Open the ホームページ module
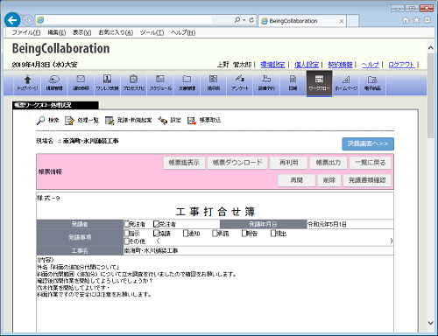Image resolution: width=438 pixels, height=336 pixels. pos(346,83)
